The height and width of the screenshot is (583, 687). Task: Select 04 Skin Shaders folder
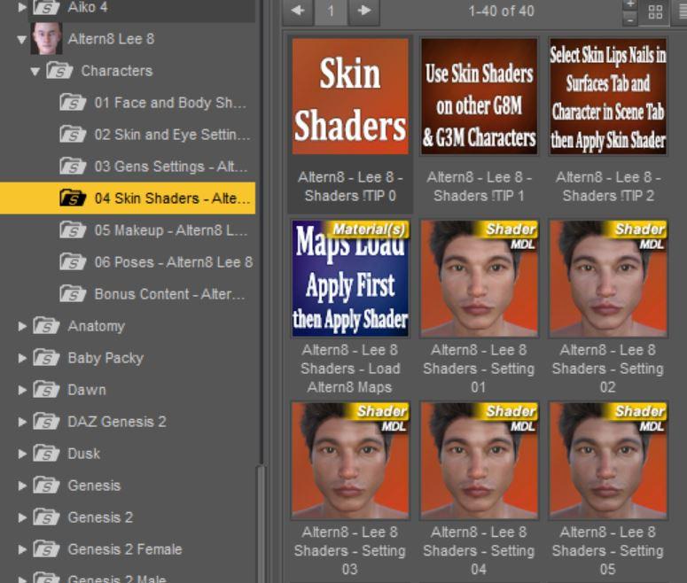point(128,198)
